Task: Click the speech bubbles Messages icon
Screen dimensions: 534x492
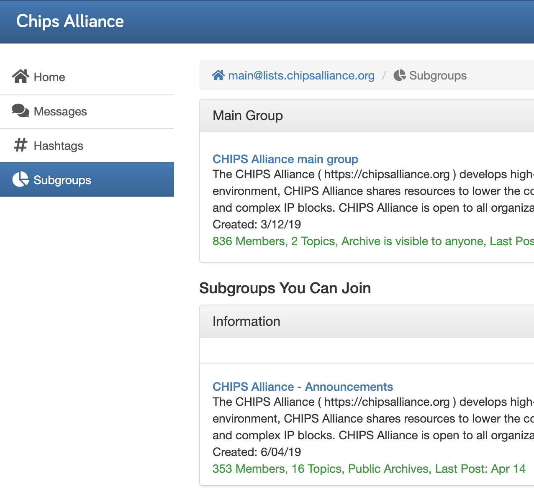Action: click(x=21, y=111)
